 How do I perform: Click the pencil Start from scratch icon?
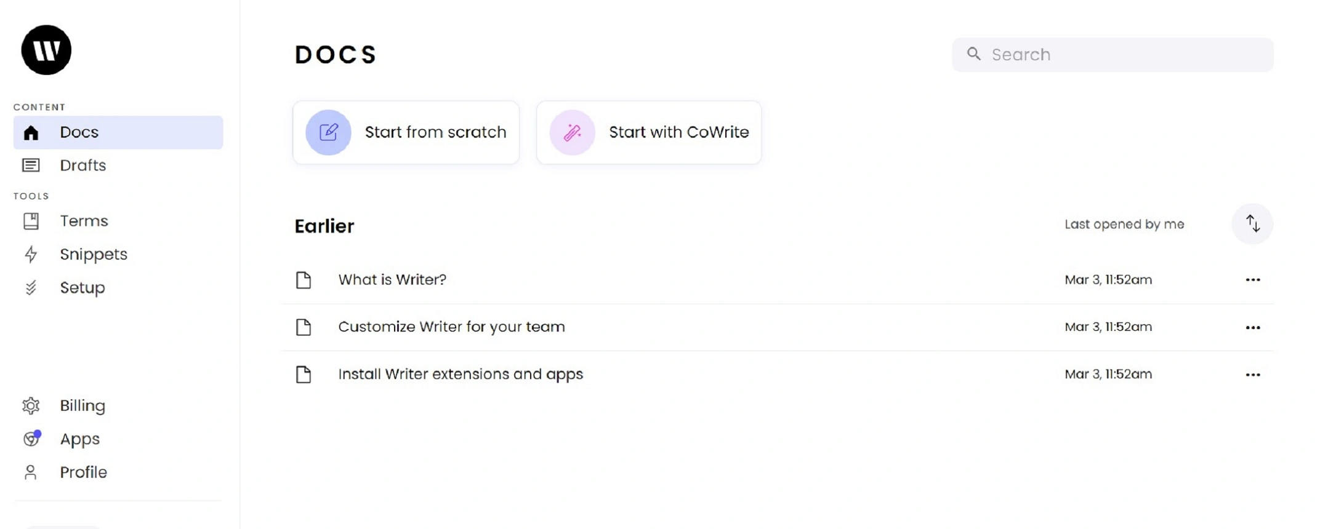328,132
